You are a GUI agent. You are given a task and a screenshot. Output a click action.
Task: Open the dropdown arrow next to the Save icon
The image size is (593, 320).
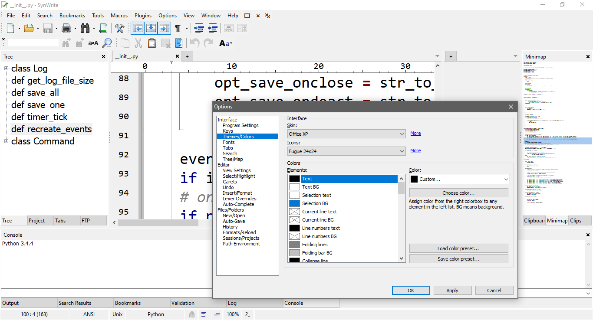(x=57, y=29)
